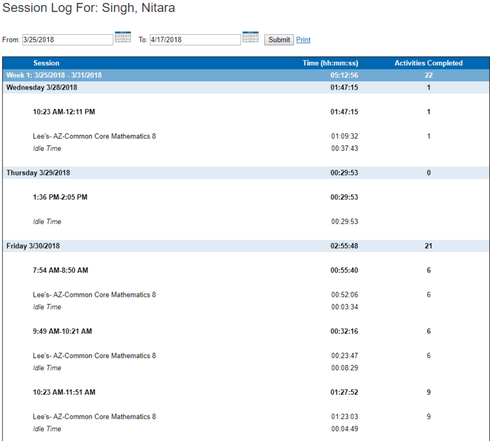
Task: Select the weekly total time 05:12:56
Action: point(344,75)
